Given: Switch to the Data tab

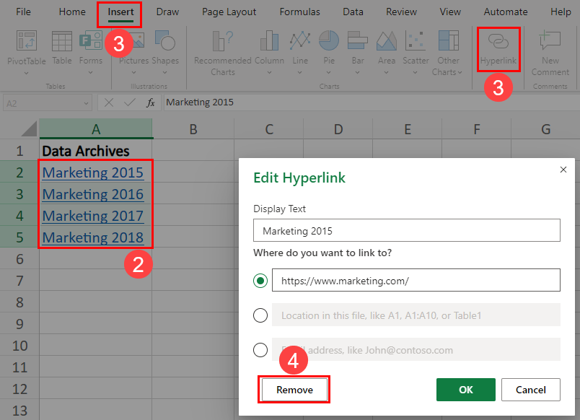Looking at the screenshot, I should click(353, 12).
